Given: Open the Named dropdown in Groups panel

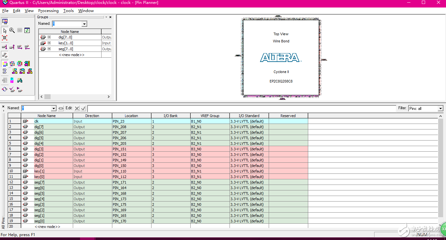Looking at the screenshot, I should point(84,24).
